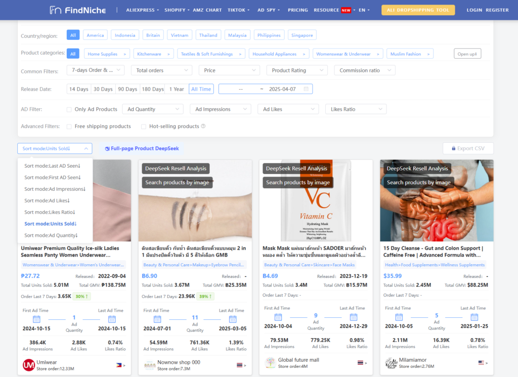
Task: Click the help icon beside Hot-selling products
Action: click(203, 127)
